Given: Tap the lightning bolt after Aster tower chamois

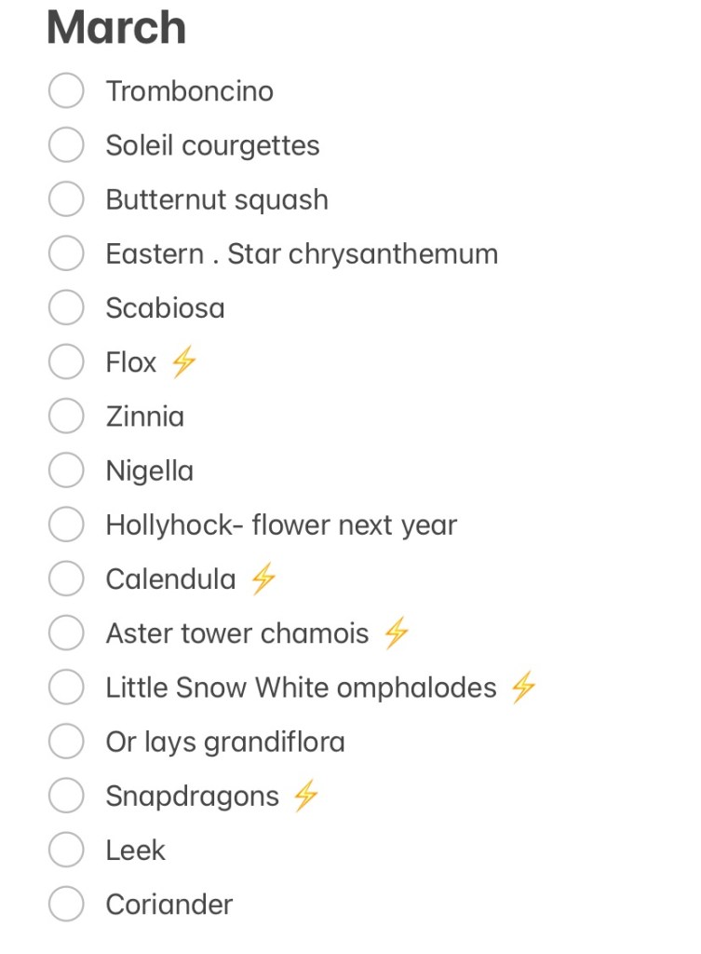Looking at the screenshot, I should [x=397, y=634].
